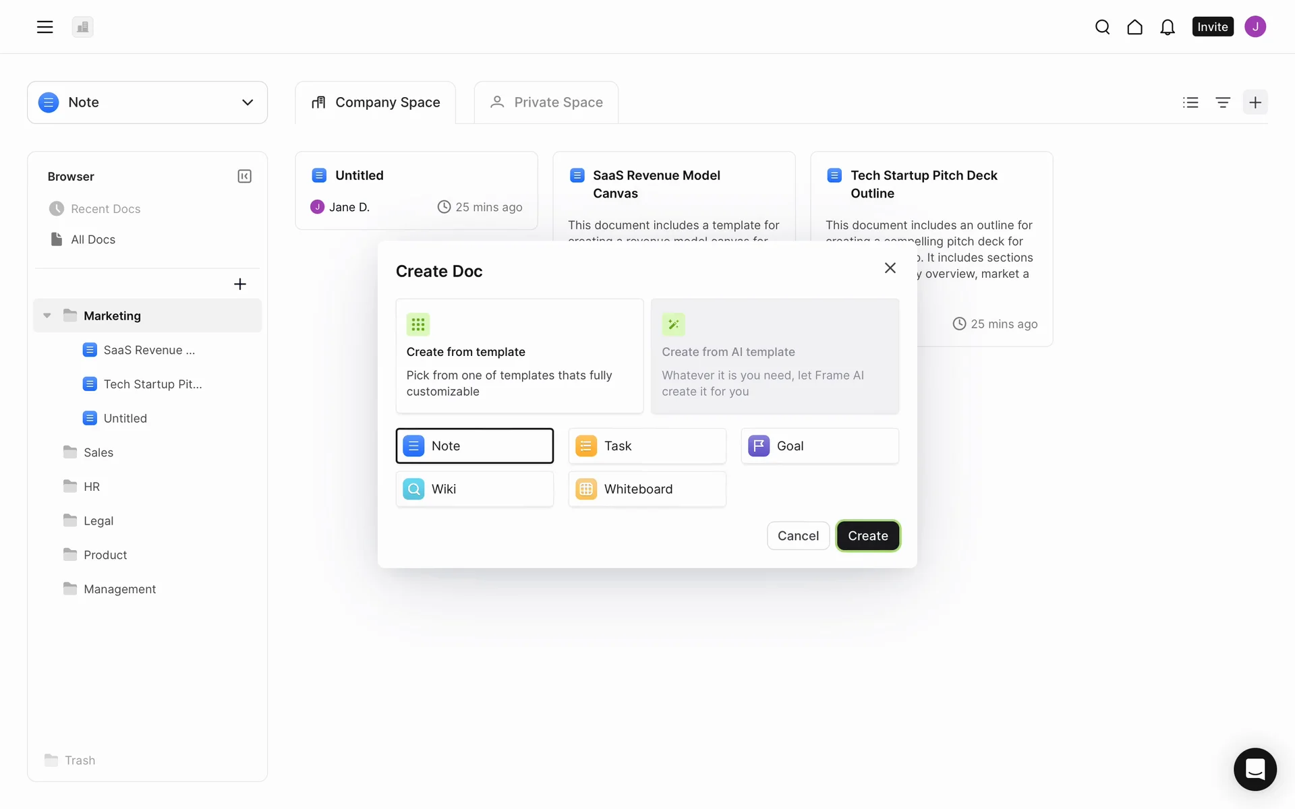Click the search magnifier icon
1295x809 pixels.
(x=1102, y=27)
